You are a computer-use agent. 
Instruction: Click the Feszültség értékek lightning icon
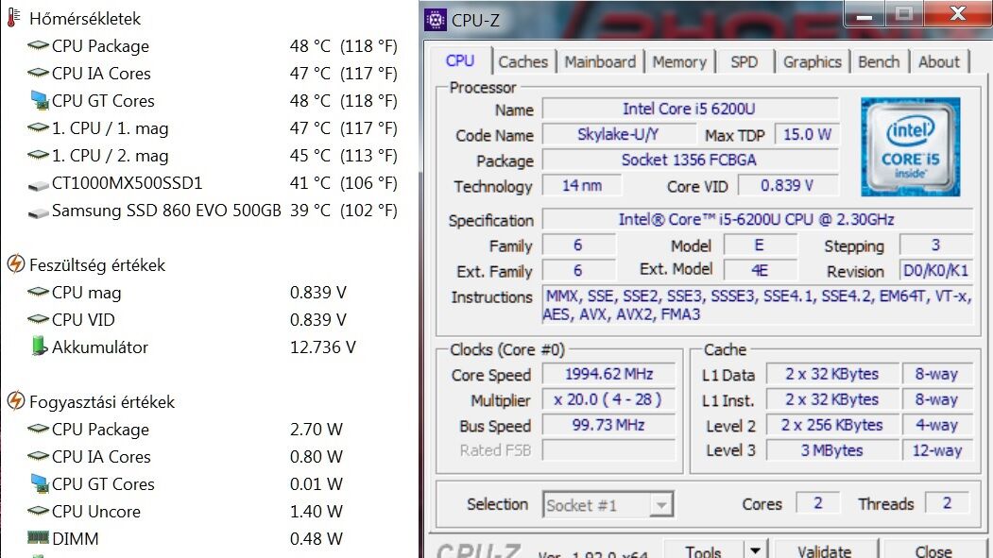(x=16, y=263)
